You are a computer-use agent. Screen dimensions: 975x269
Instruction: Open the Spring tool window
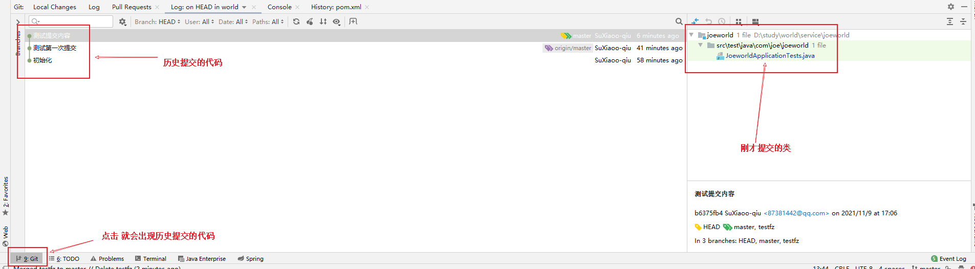click(250, 259)
